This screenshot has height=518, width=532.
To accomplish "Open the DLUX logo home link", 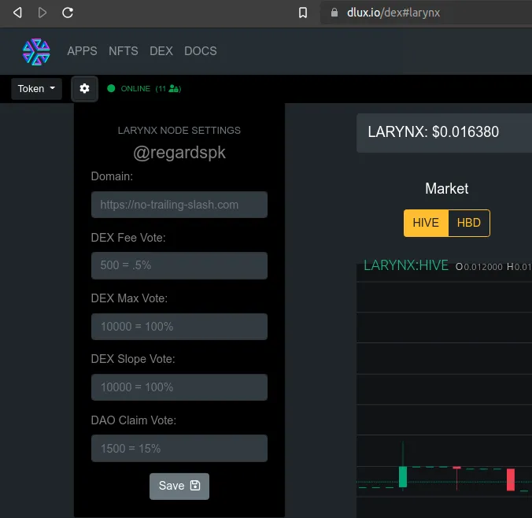I will 36,52.
